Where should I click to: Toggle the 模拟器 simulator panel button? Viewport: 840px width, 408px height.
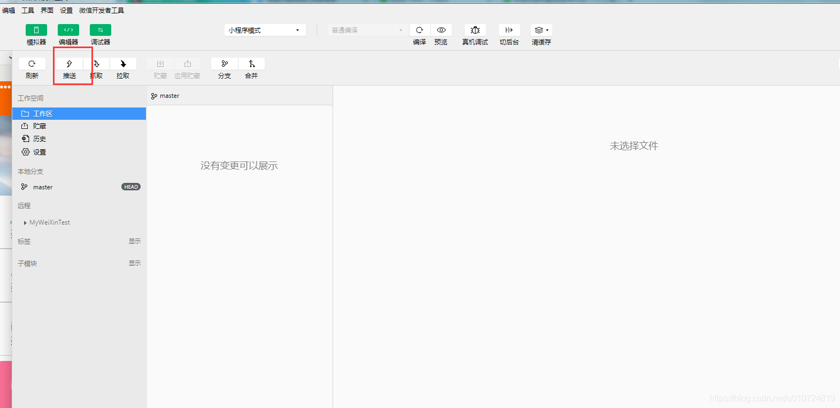click(36, 30)
